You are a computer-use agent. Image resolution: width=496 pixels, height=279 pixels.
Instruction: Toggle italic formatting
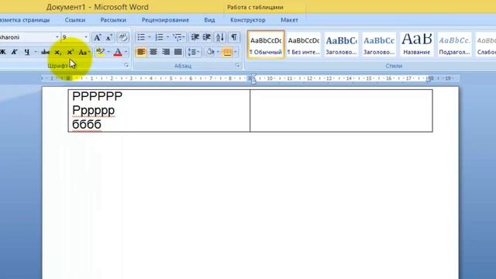pyautogui.click(x=14, y=52)
